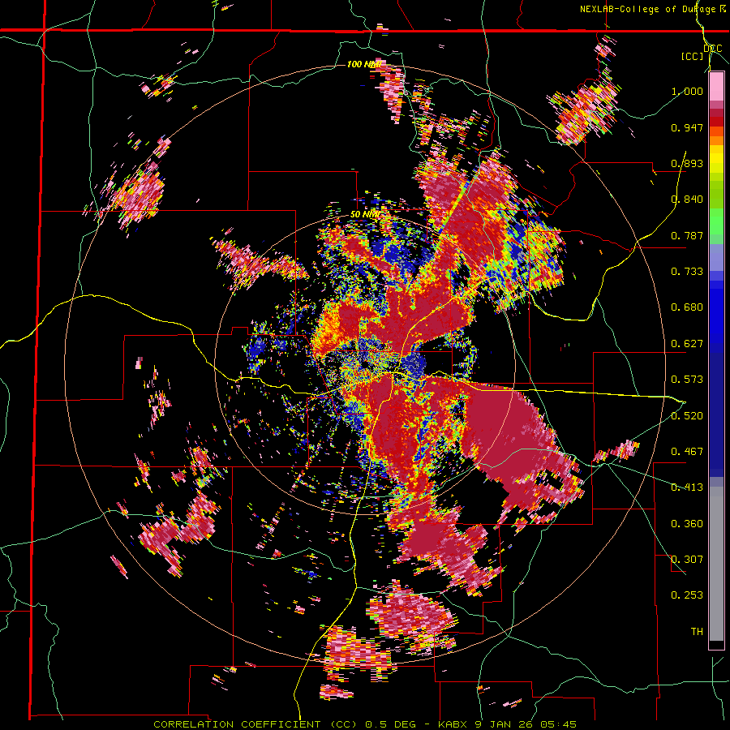Click the NEXLAB-College of DuPage header text
Viewport: 730px width, 730px height.
click(x=654, y=9)
